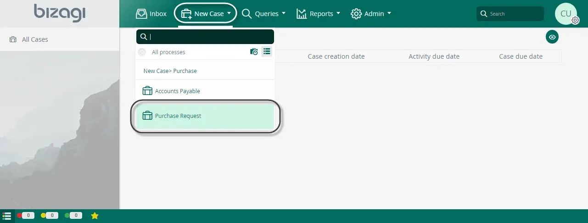This screenshot has width=588, height=223.
Task: Expand the Queries dropdown
Action: pos(263,14)
